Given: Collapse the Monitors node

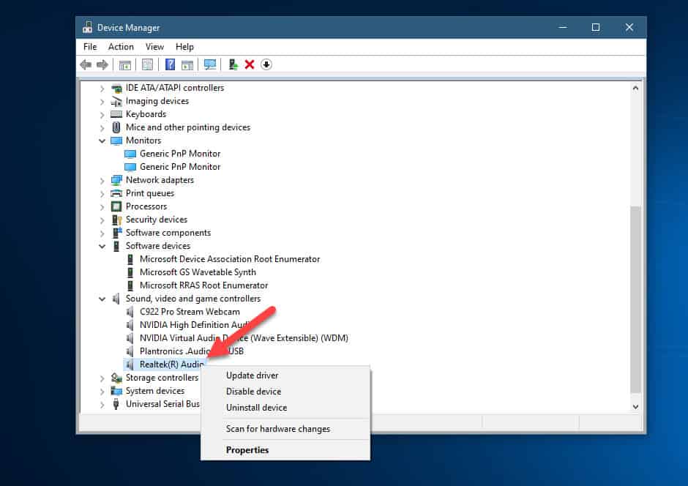Looking at the screenshot, I should point(102,141).
